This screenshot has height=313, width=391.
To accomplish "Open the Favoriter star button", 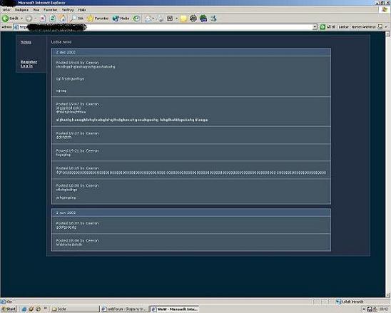I will (x=98, y=19).
